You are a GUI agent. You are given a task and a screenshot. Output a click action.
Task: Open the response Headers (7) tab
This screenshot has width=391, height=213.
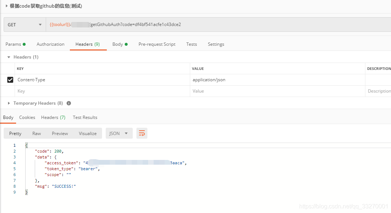point(53,117)
